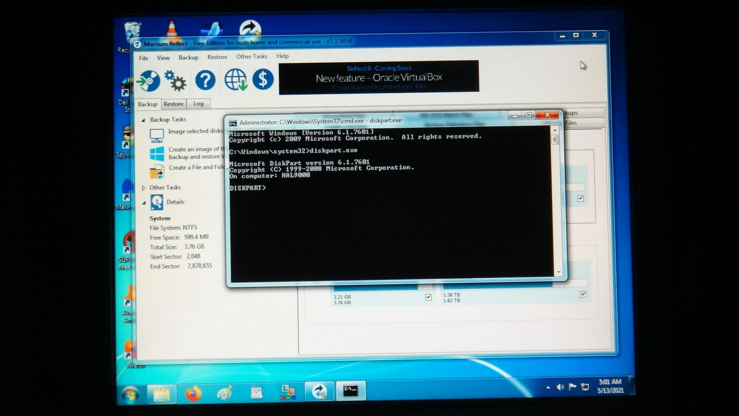Screen dimensions: 739x416
Task: Click the volume speaker tray icon
Action: click(x=560, y=387)
